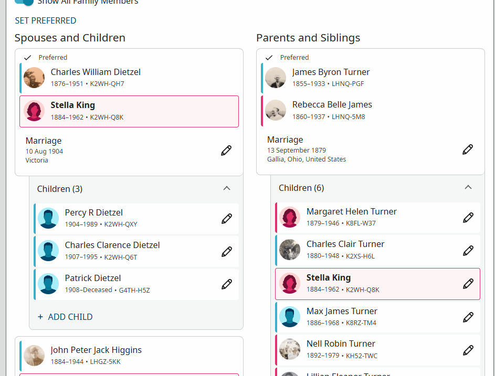The height and width of the screenshot is (376, 495).
Task: Select the name Charles Clarence Dietzel
Action: click(x=112, y=245)
